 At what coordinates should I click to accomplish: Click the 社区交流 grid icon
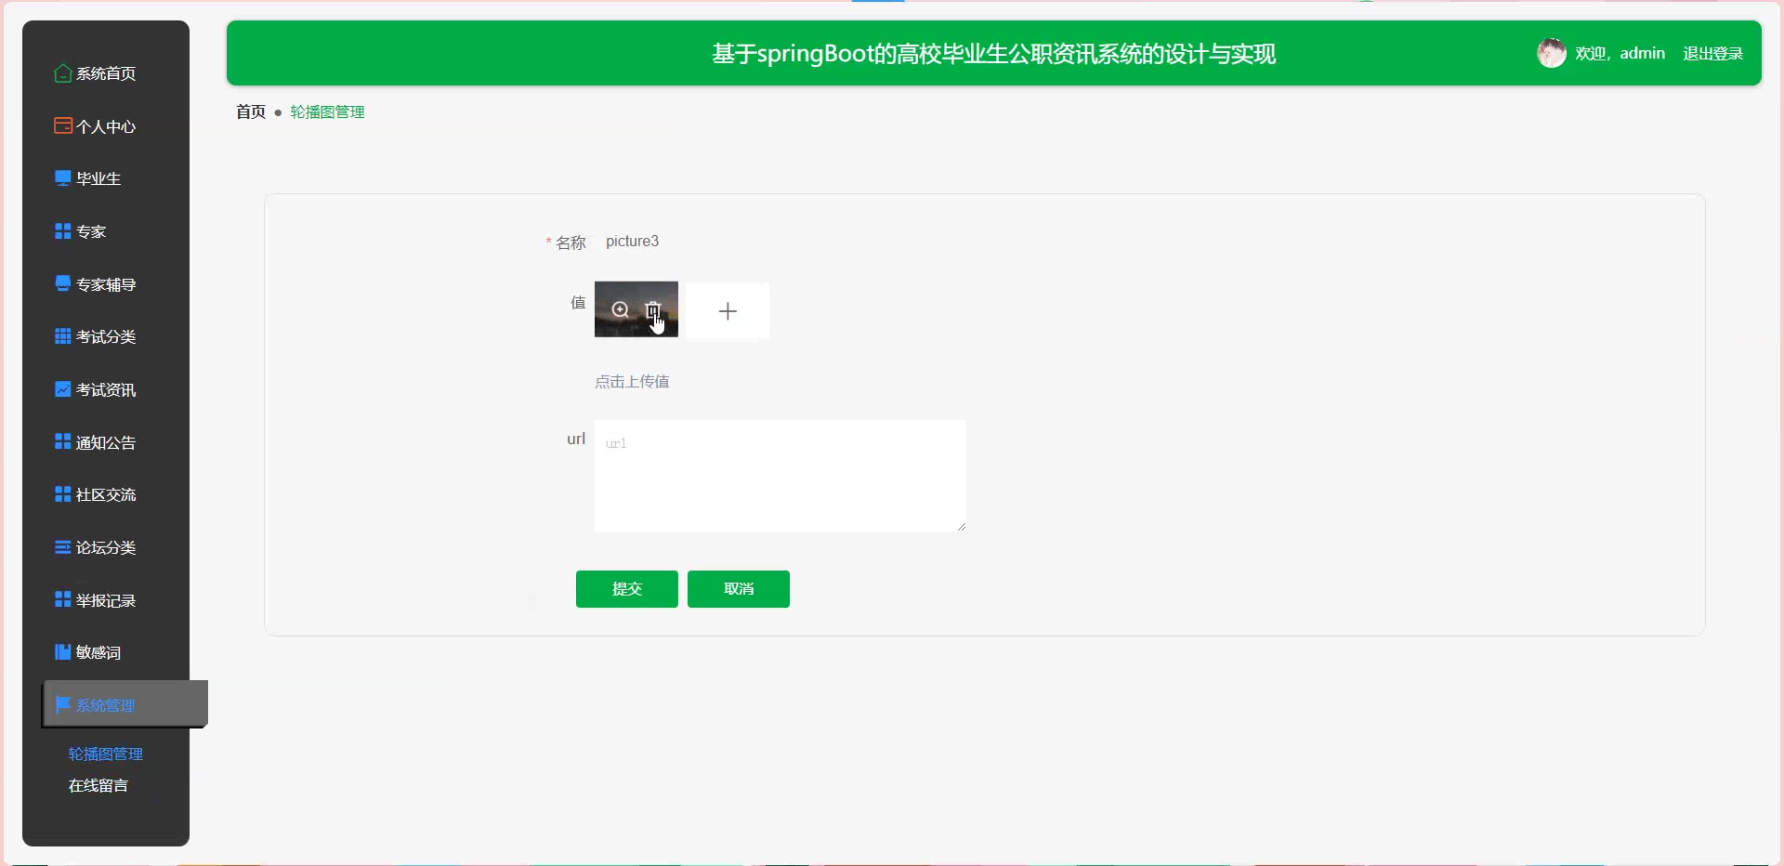tap(62, 494)
